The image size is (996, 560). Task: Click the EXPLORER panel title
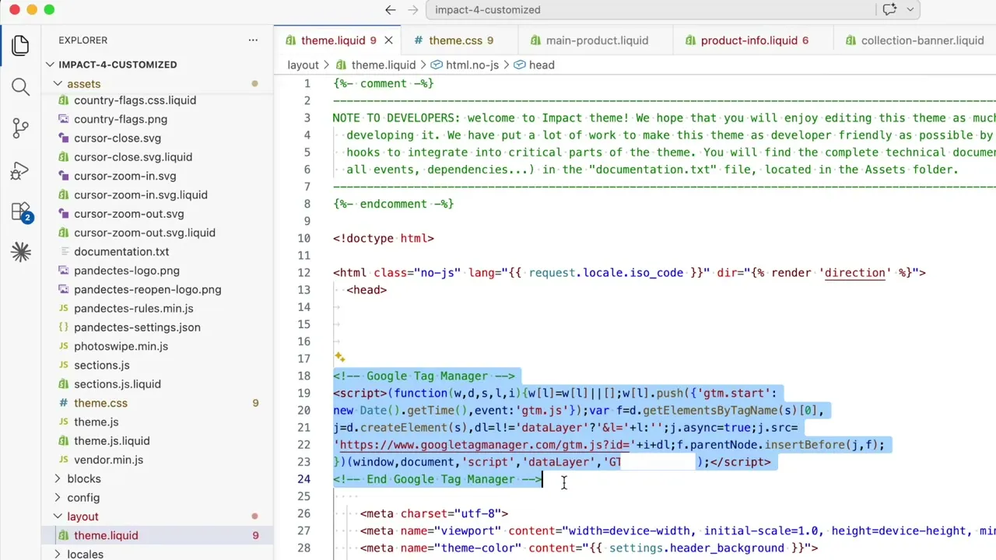click(x=82, y=40)
